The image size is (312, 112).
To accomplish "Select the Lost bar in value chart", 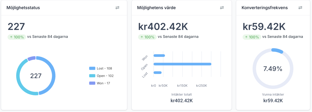I will [x=158, y=72].
